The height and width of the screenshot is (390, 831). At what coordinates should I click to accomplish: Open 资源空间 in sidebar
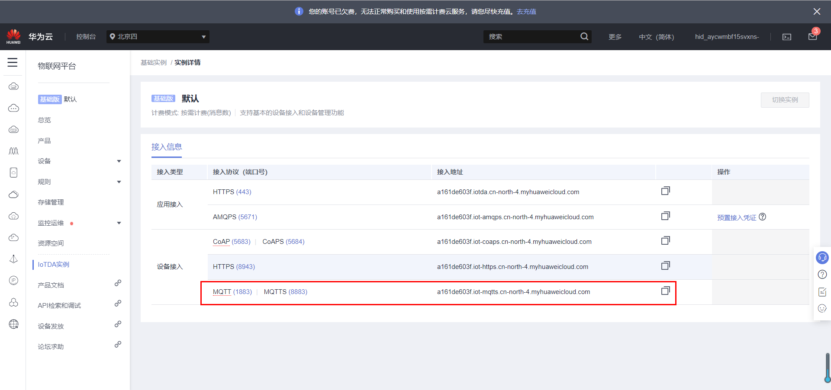coord(51,243)
